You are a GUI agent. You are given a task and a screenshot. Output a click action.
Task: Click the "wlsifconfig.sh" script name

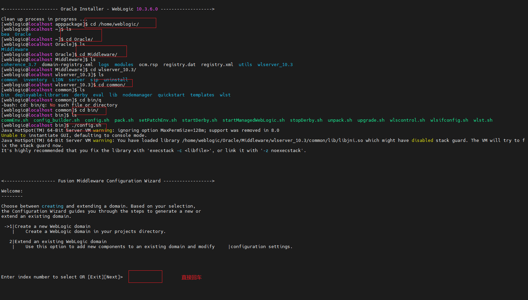click(x=449, y=120)
